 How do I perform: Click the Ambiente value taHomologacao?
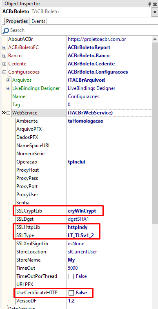coord(86,121)
